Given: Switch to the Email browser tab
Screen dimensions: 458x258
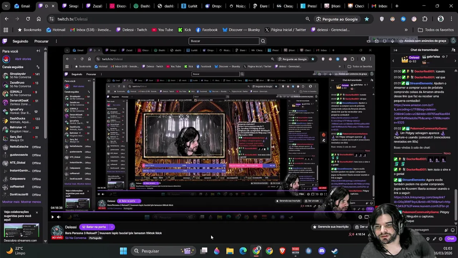Looking at the screenshot, I should (22, 6).
